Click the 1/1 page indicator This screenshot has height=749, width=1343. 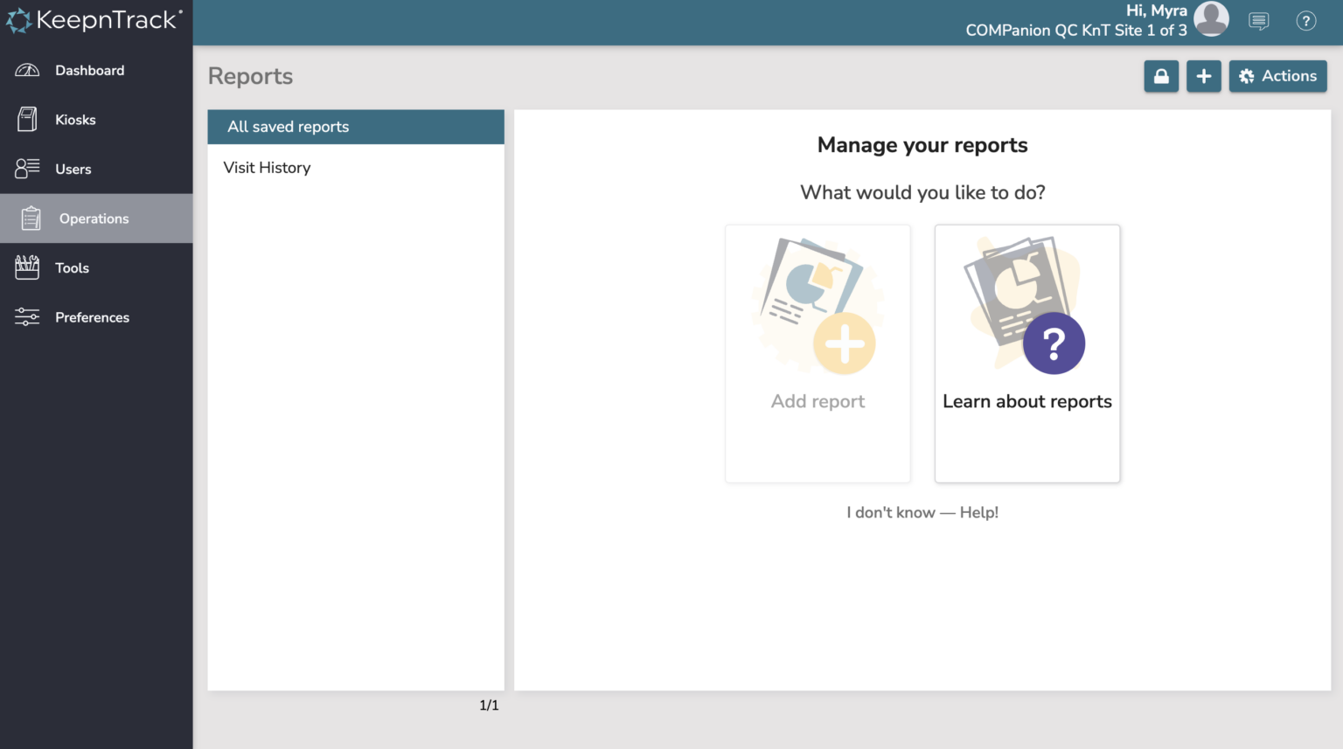tap(489, 704)
